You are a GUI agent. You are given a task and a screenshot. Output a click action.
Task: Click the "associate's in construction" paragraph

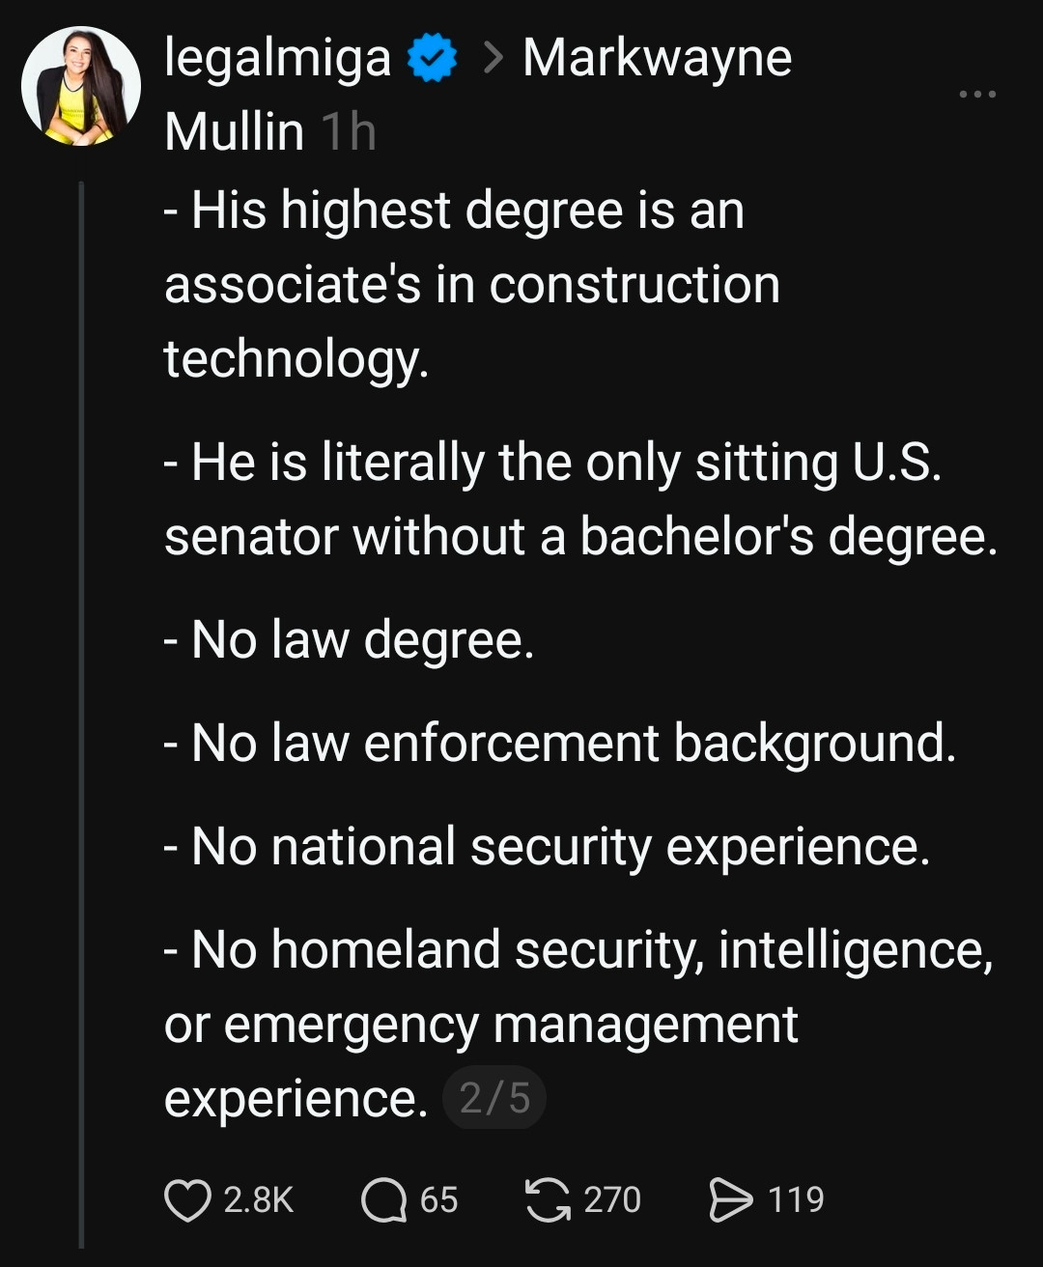471,285
